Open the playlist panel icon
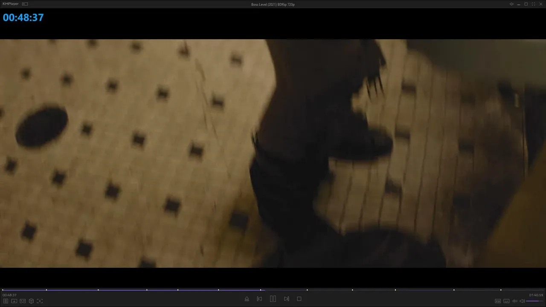This screenshot has height=307, width=546. pos(6,301)
